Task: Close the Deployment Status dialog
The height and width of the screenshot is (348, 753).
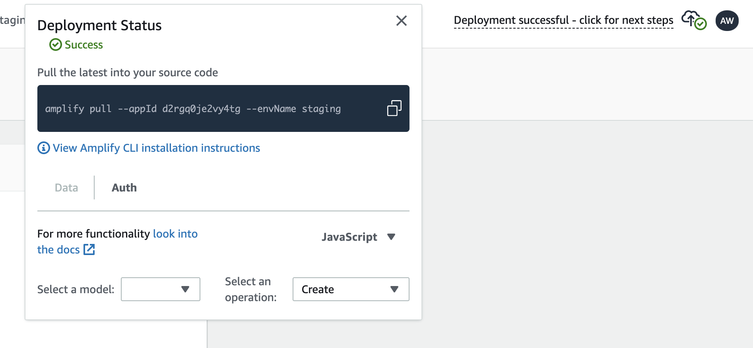Action: [402, 21]
